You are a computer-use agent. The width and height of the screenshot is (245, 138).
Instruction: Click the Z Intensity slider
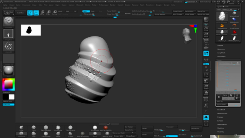click(93, 14)
